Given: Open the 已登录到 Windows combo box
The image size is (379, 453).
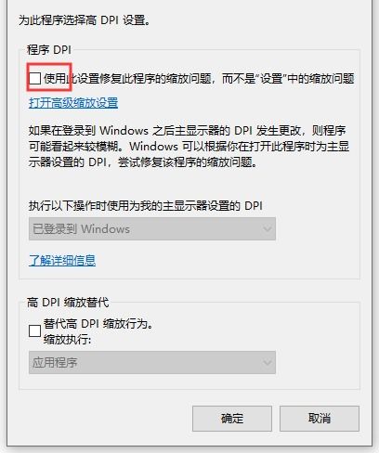Looking at the screenshot, I should (x=152, y=229).
